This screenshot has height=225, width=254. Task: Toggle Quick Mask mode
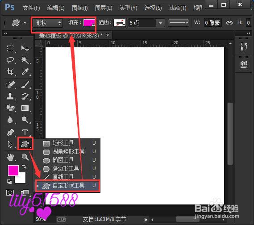click(x=10, y=192)
